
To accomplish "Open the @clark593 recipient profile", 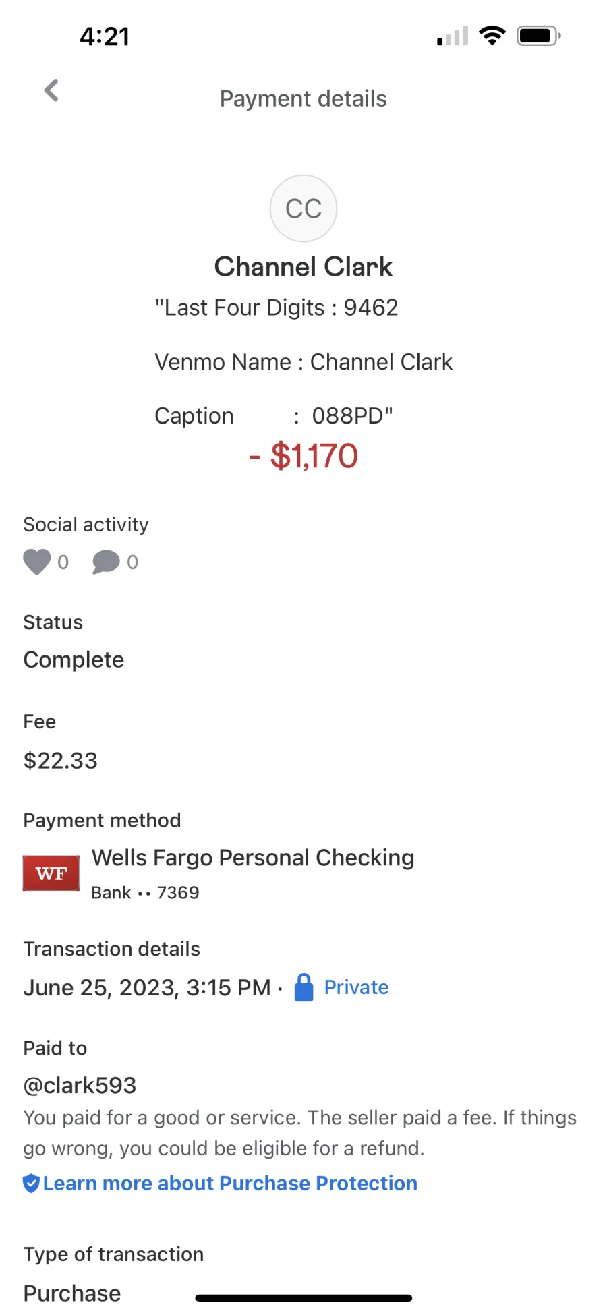I will point(80,1086).
